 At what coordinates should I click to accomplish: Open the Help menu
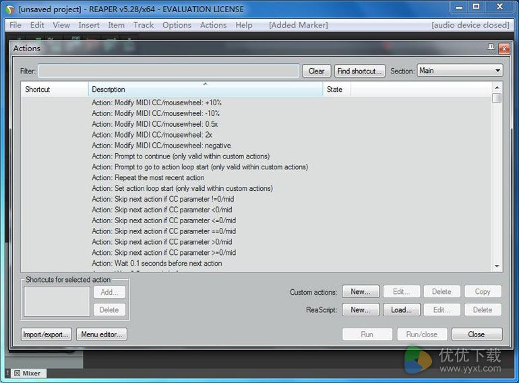point(244,25)
